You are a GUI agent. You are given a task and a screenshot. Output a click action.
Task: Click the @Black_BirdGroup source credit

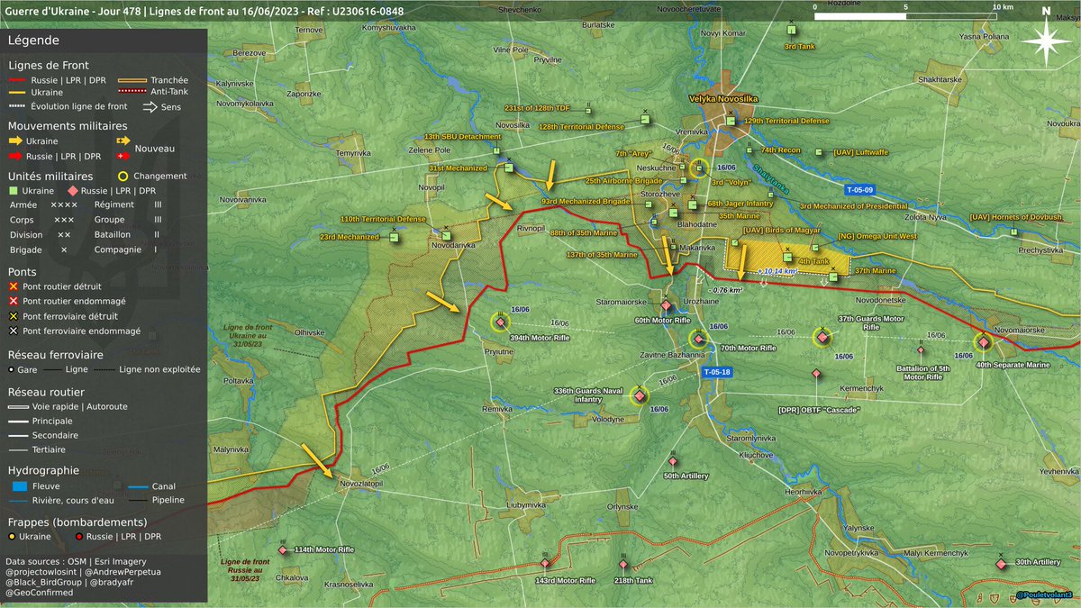(47, 582)
